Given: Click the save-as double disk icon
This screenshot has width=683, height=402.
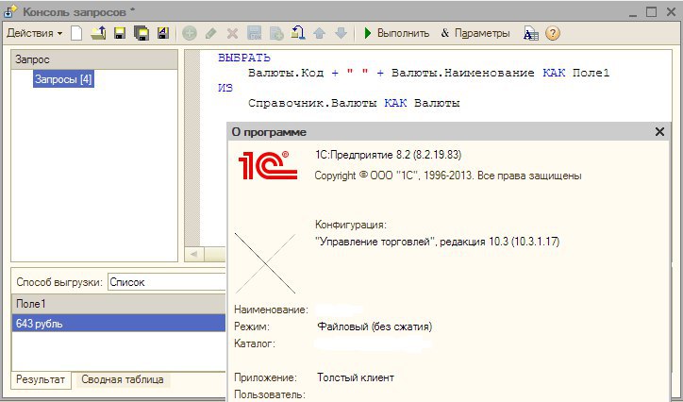Looking at the screenshot, I should [x=142, y=33].
